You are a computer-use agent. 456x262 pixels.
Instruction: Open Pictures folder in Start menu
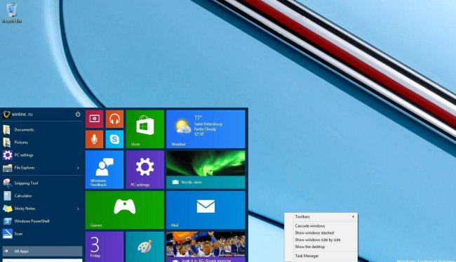coord(43,143)
